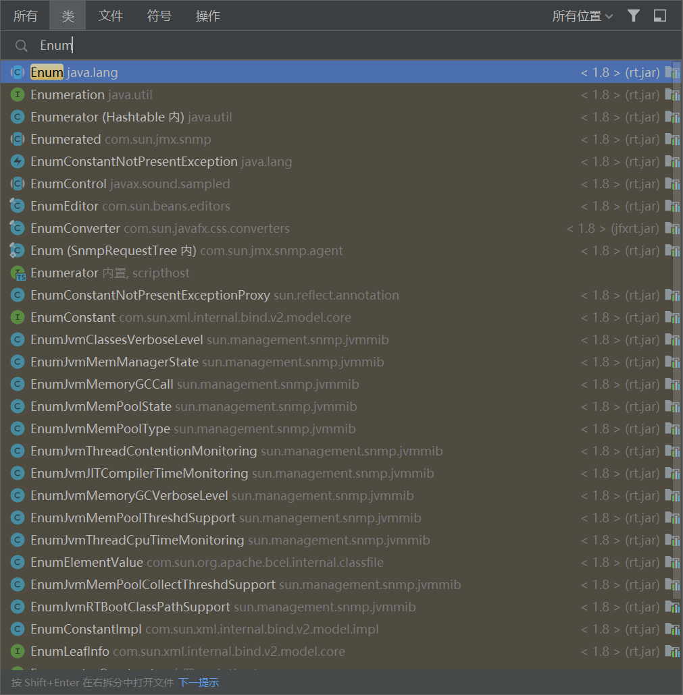
Task: Select EnumConstantNotPresentExceptionProxy result
Action: click(x=341, y=295)
